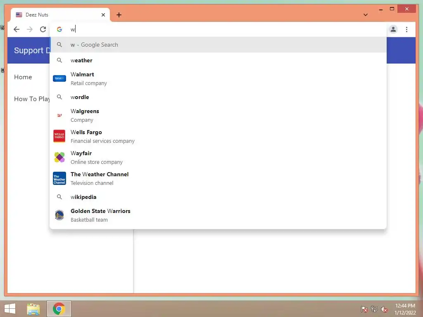
Task: Choose the Walgreens company suggestion
Action: point(218,116)
